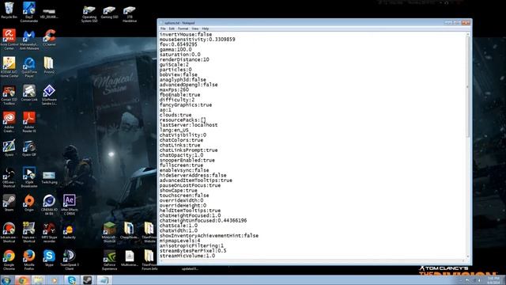Click the scroll-up arrow in Notepad
The image size is (506, 285).
click(468, 34)
